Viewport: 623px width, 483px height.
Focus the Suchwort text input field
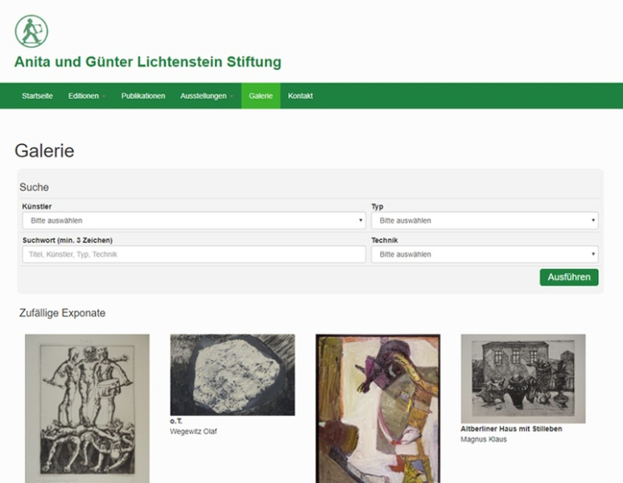[194, 254]
